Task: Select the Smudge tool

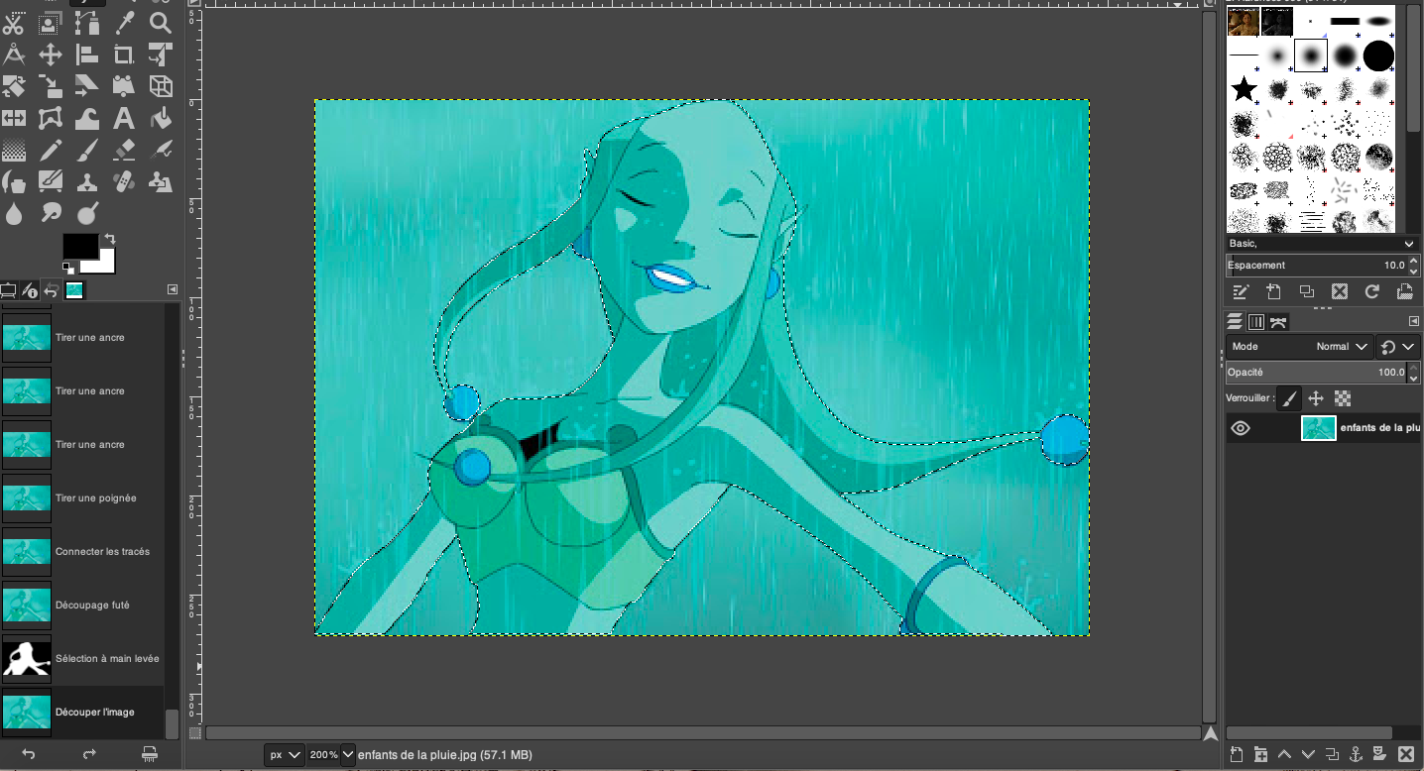Action: (51, 213)
